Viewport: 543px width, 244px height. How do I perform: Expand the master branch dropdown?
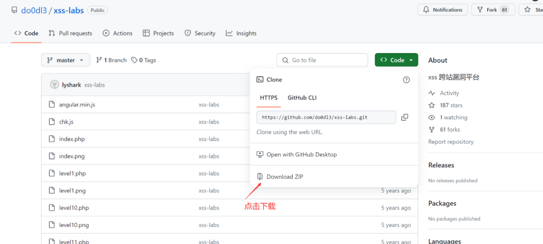[66, 60]
